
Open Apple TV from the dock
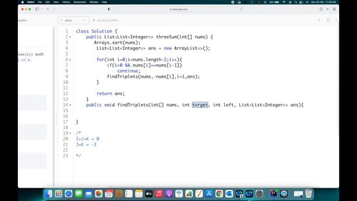tap(149, 194)
